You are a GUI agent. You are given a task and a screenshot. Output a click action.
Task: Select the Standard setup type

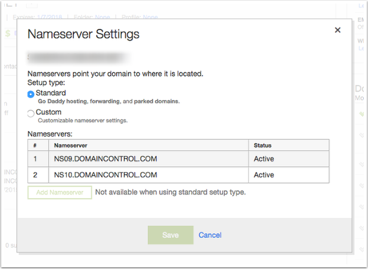[x=31, y=94]
